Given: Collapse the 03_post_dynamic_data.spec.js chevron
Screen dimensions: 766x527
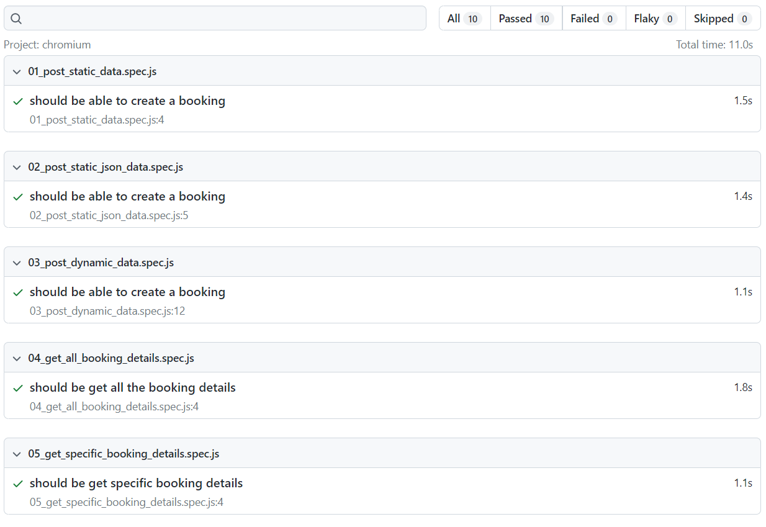Looking at the screenshot, I should 17,263.
